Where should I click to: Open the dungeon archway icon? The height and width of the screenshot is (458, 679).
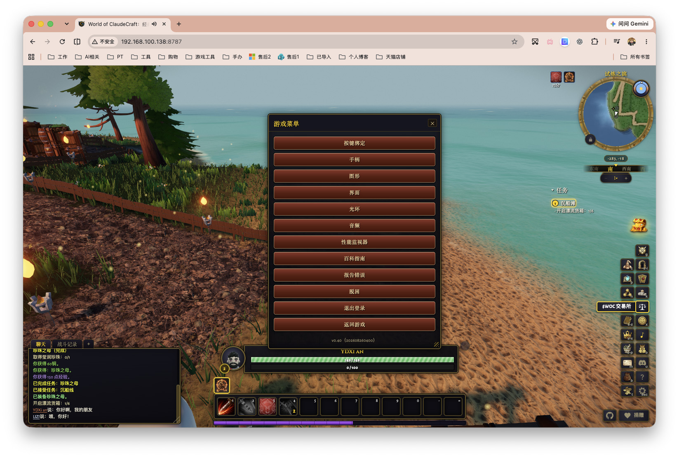click(642, 265)
